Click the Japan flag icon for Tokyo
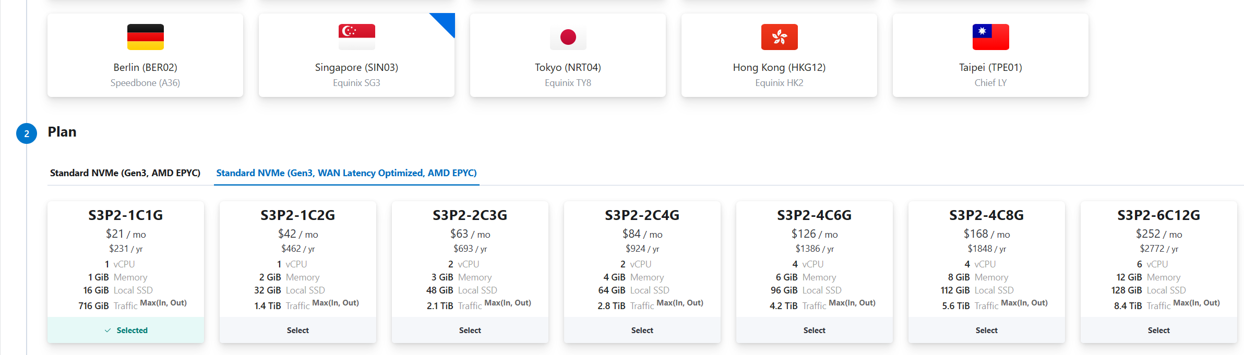Viewport: 1244px width, 355px height. tap(568, 37)
